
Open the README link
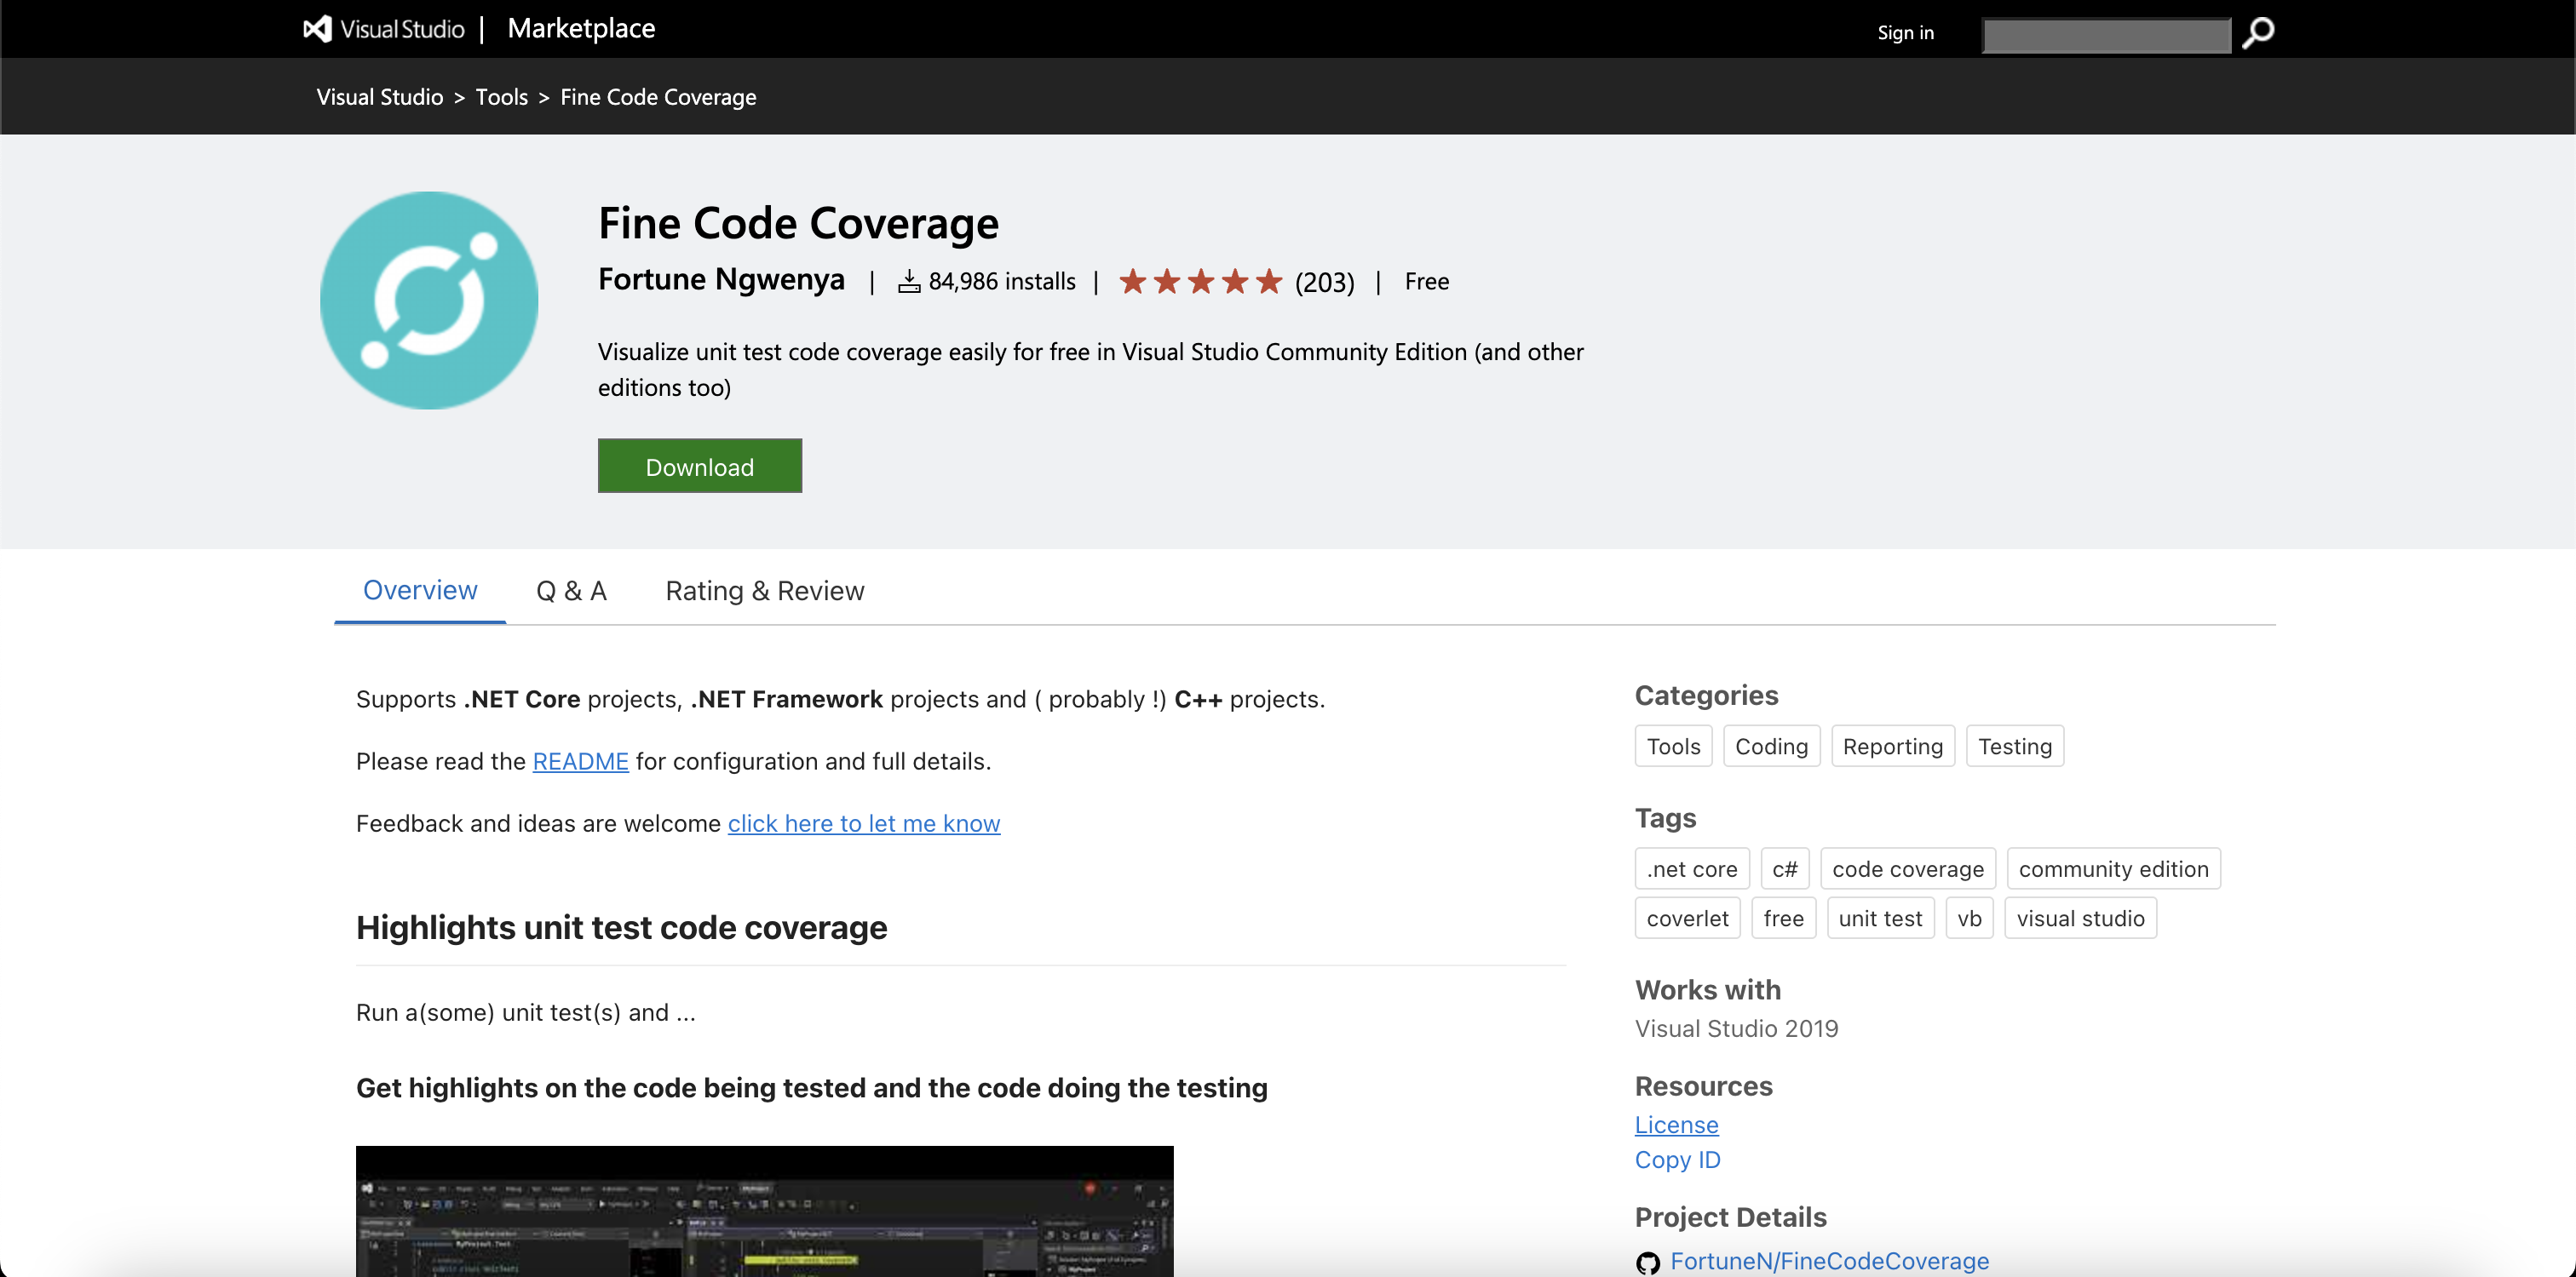pos(580,761)
